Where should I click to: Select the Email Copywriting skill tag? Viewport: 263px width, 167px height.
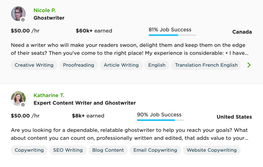(x=155, y=150)
